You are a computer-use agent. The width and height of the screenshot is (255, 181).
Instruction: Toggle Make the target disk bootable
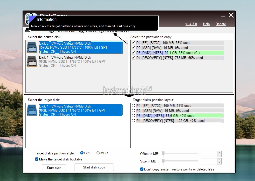[37, 159]
